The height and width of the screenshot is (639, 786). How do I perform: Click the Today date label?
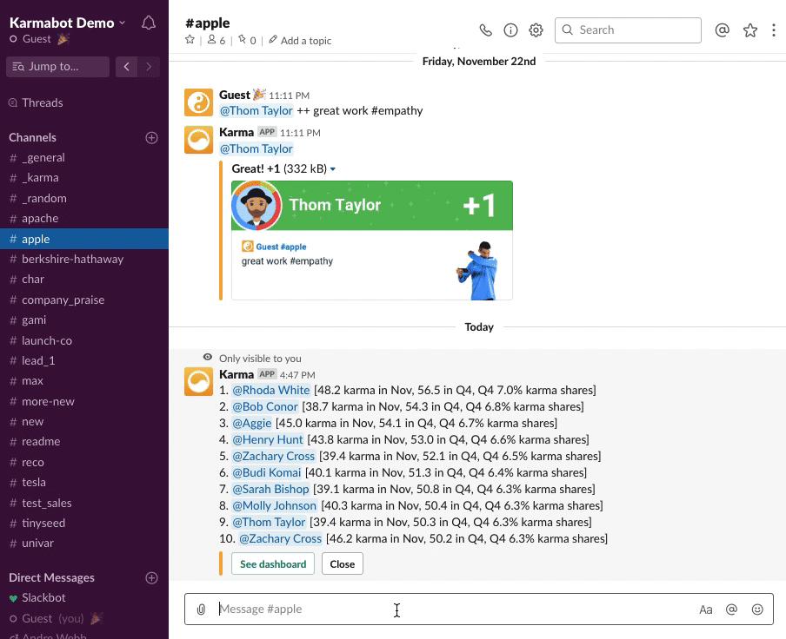point(479,327)
